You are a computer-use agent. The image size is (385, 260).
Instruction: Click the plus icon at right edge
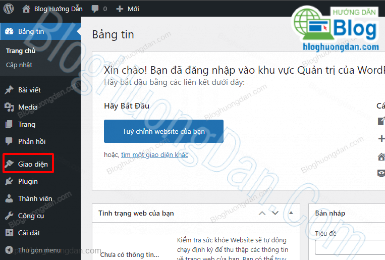point(381,139)
